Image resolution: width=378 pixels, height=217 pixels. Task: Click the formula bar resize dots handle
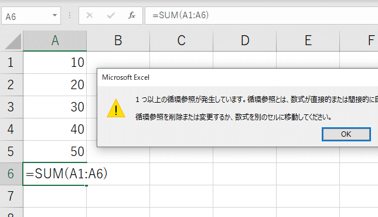tap(70, 15)
